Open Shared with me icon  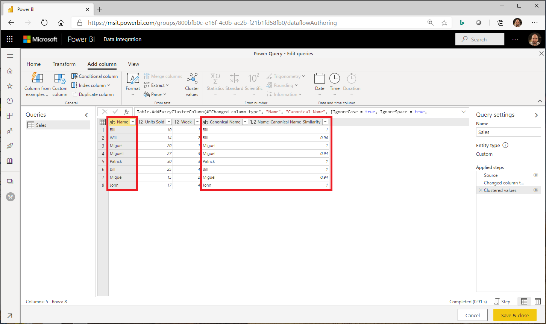pos(10,131)
